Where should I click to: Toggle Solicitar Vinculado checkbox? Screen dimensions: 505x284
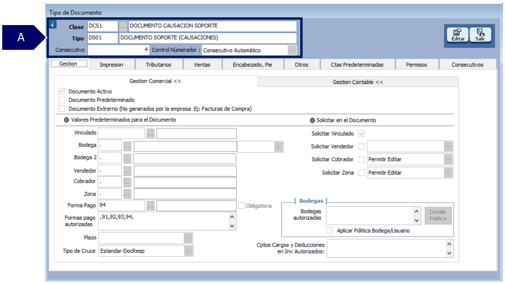point(362,134)
